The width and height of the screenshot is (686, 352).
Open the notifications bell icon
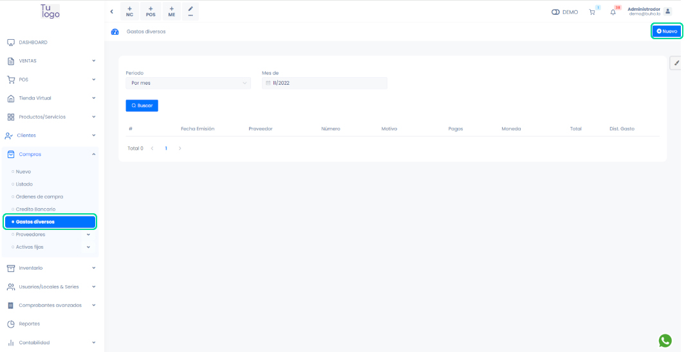(x=613, y=12)
